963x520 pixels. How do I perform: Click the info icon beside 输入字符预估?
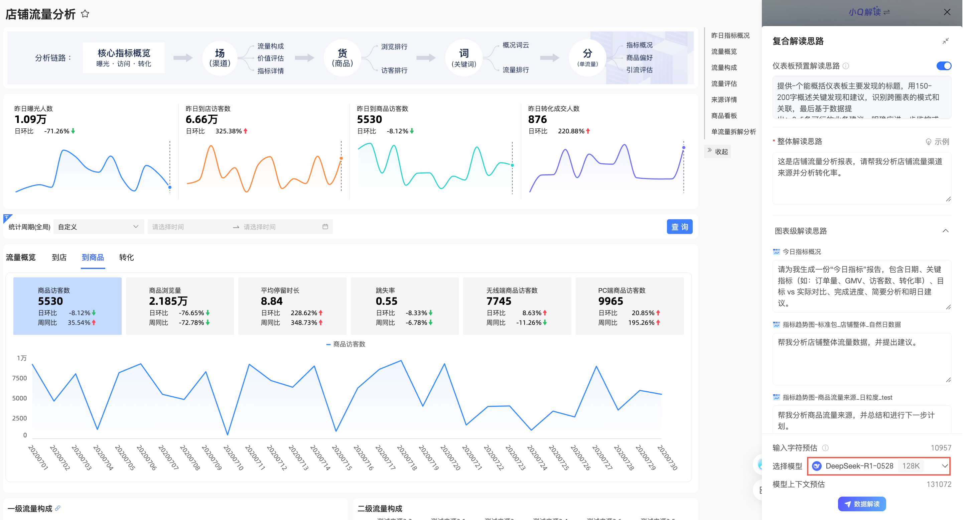pos(825,448)
